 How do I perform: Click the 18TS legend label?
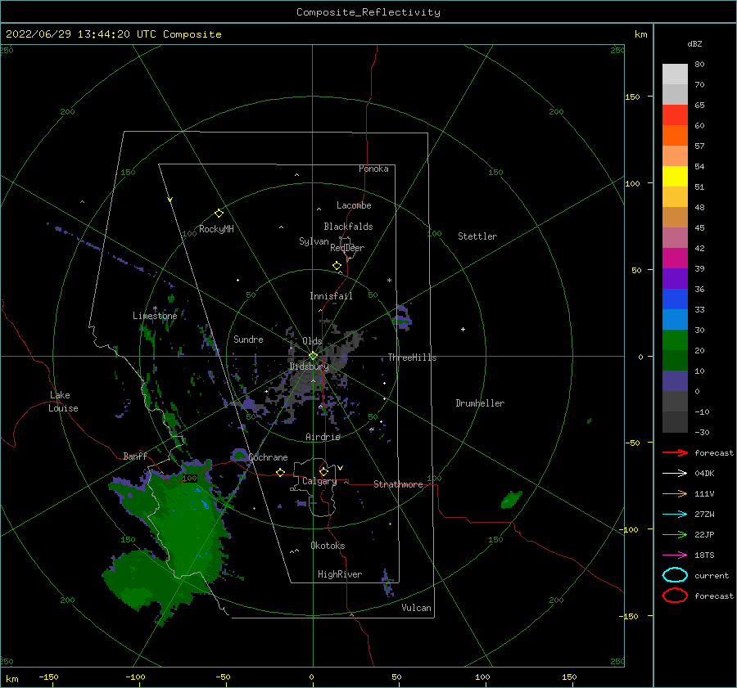tap(704, 555)
